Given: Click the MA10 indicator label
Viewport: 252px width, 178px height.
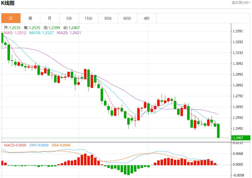Looking at the screenshot, I should pos(42,33).
